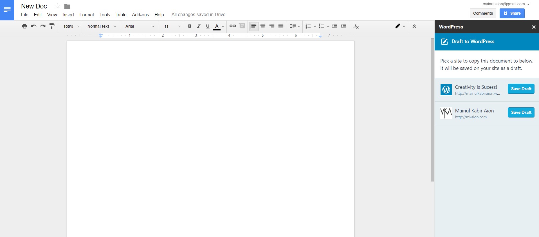
Task: Open the Table menu
Action: [x=121, y=15]
